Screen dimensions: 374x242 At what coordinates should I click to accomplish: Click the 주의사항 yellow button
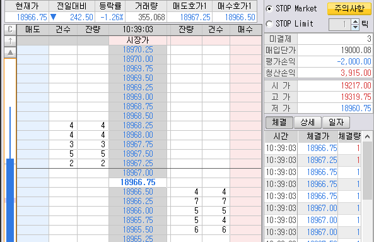click(349, 9)
